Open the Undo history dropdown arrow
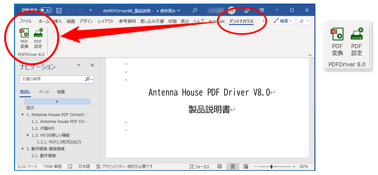378x175 pixels. click(x=74, y=10)
